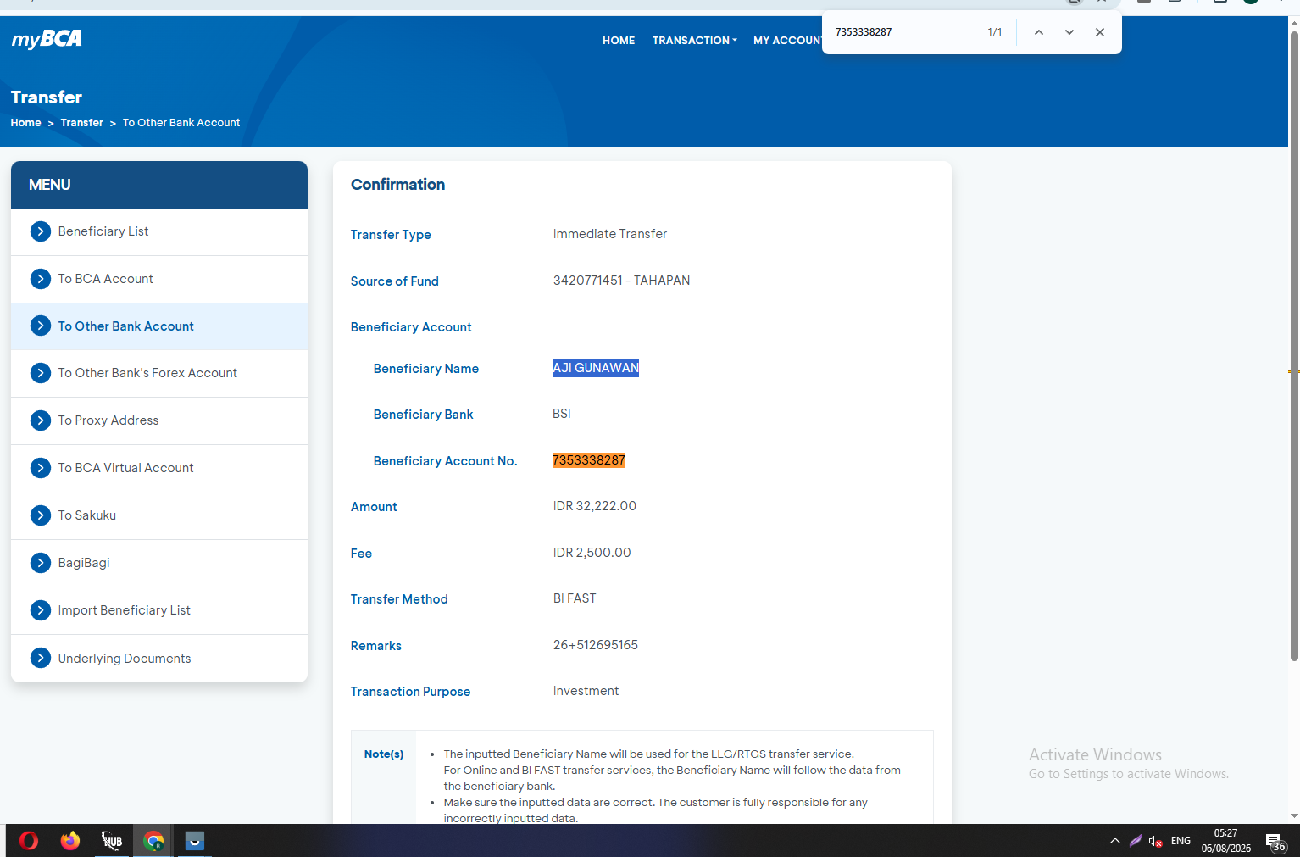Open Import Beneficiary List menu item
The height and width of the screenshot is (857, 1300).
click(x=159, y=610)
